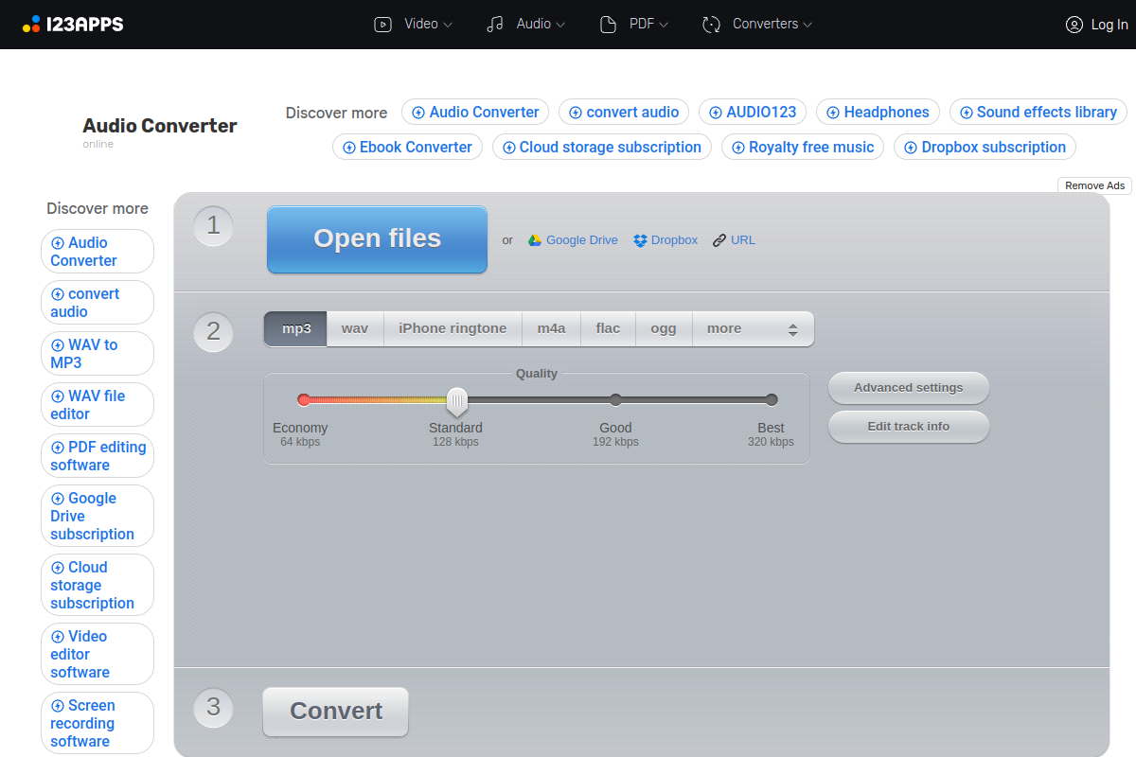Click the AUDIO123 discover badge
Screen dimensions: 1136x757
point(753,112)
